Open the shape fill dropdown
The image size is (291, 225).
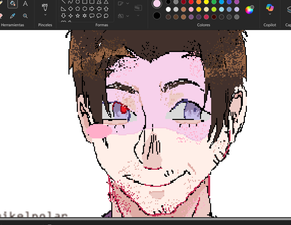[128, 16]
